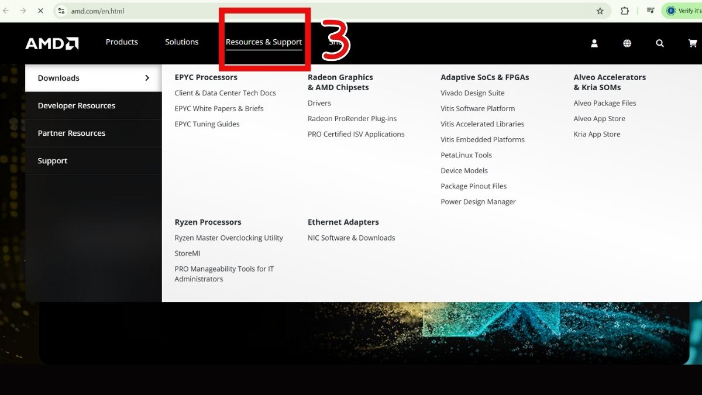Select Partner Resources in the sidebar
Viewport: 702px width, 395px height.
tap(94, 133)
